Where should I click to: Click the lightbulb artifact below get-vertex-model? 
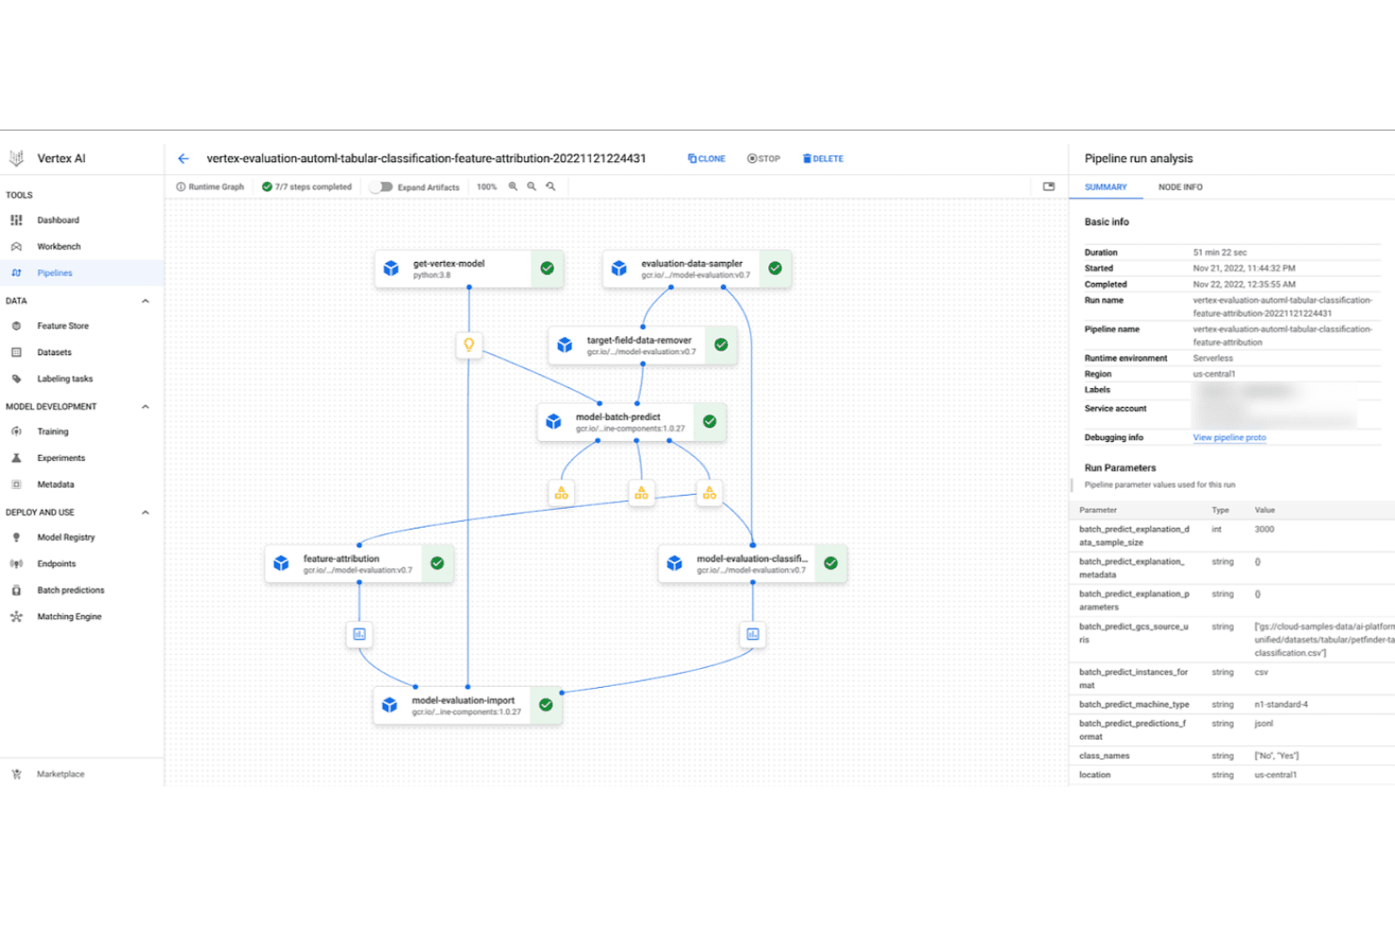click(x=468, y=345)
